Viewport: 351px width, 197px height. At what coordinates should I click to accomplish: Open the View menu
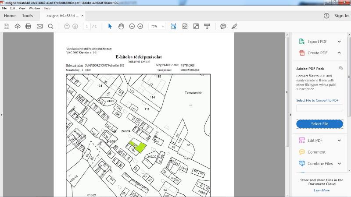click(21, 8)
